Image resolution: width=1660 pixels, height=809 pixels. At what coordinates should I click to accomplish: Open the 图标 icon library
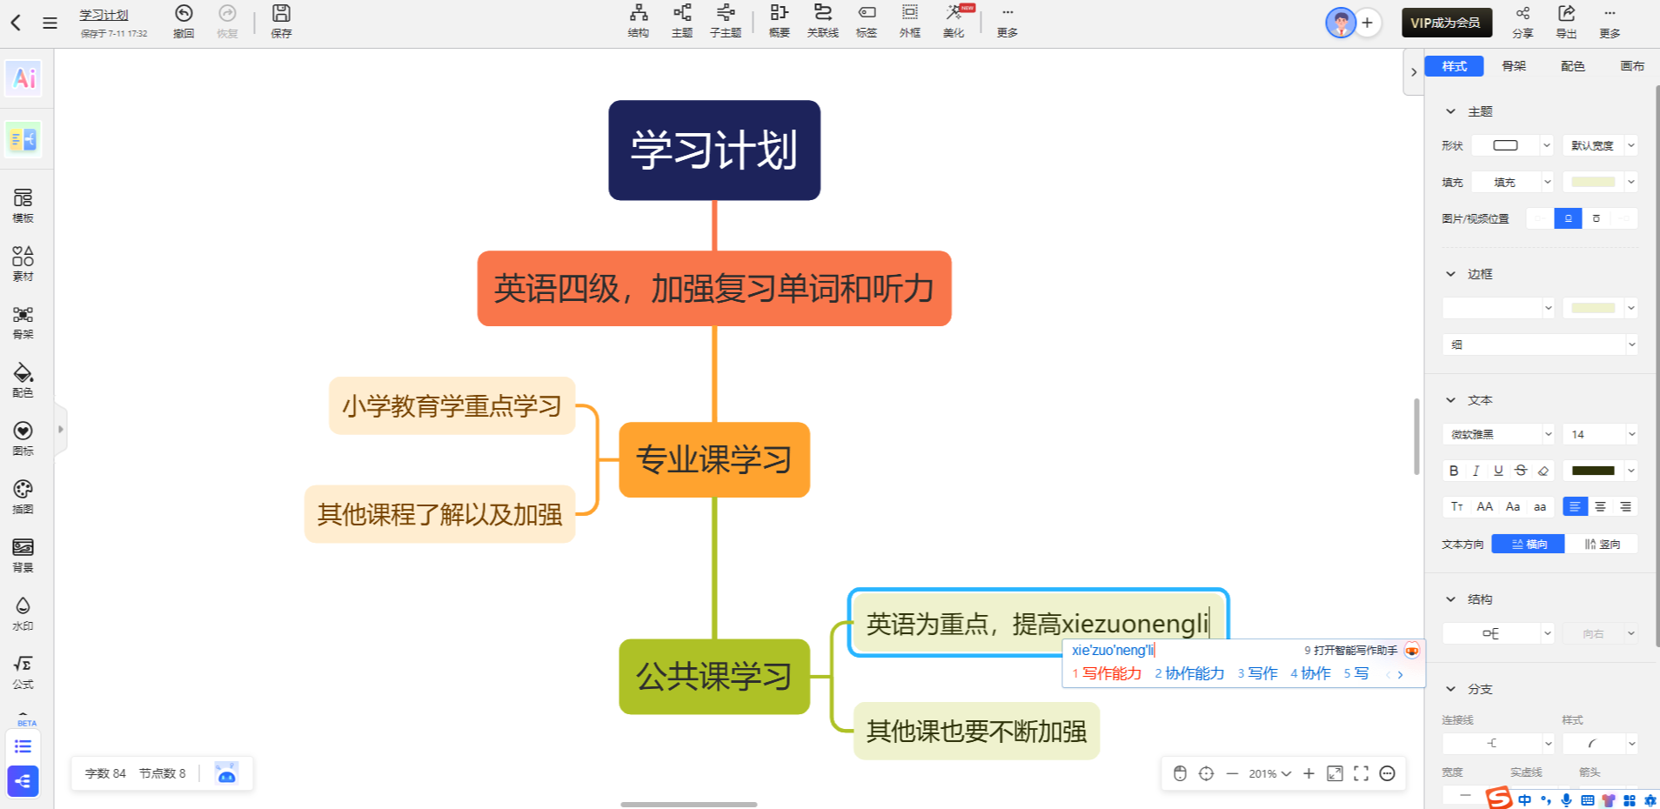pyautogui.click(x=23, y=438)
